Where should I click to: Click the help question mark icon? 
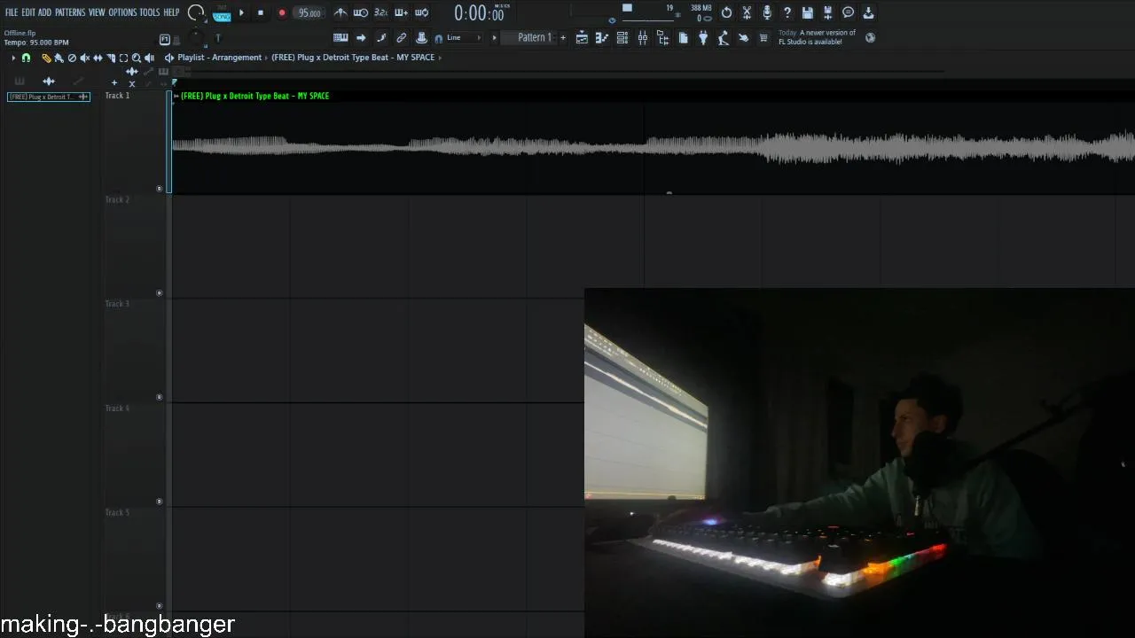tap(787, 12)
